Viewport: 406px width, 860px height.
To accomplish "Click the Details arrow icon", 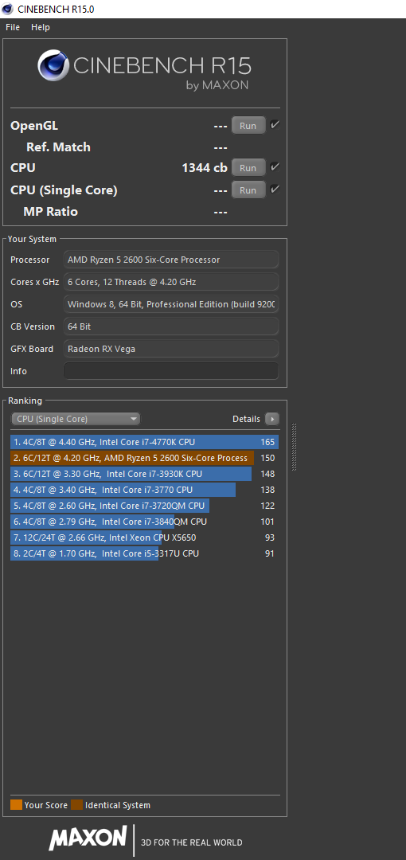I will [272, 419].
